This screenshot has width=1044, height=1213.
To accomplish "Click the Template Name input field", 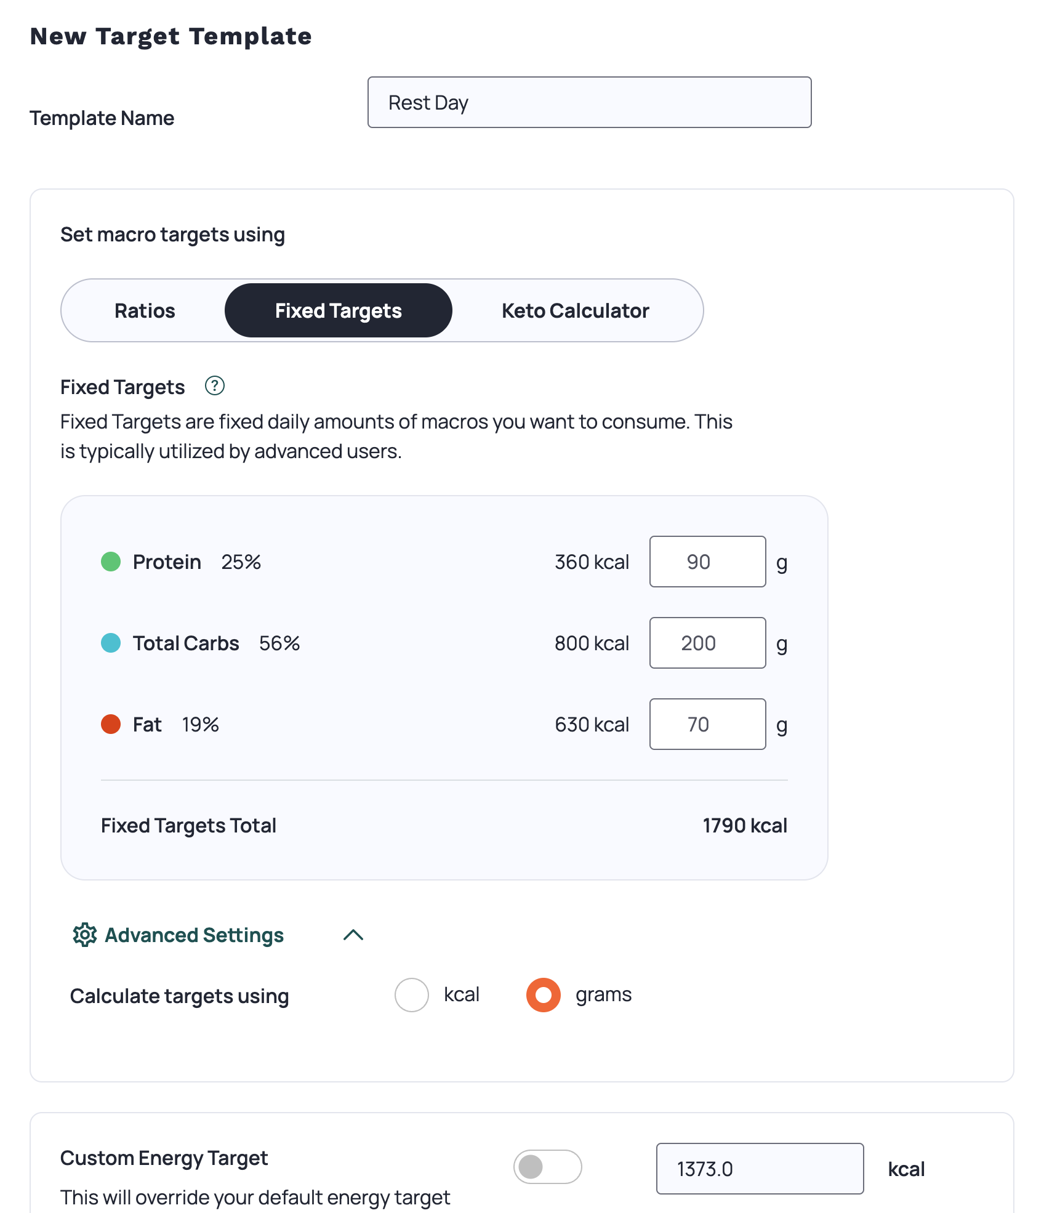I will pyautogui.click(x=590, y=102).
